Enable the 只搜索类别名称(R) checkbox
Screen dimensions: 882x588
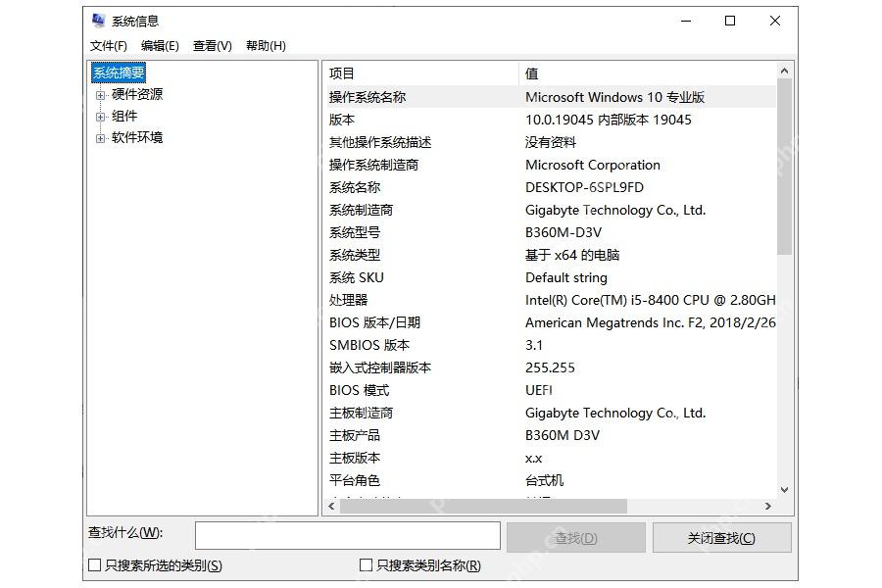(366, 564)
